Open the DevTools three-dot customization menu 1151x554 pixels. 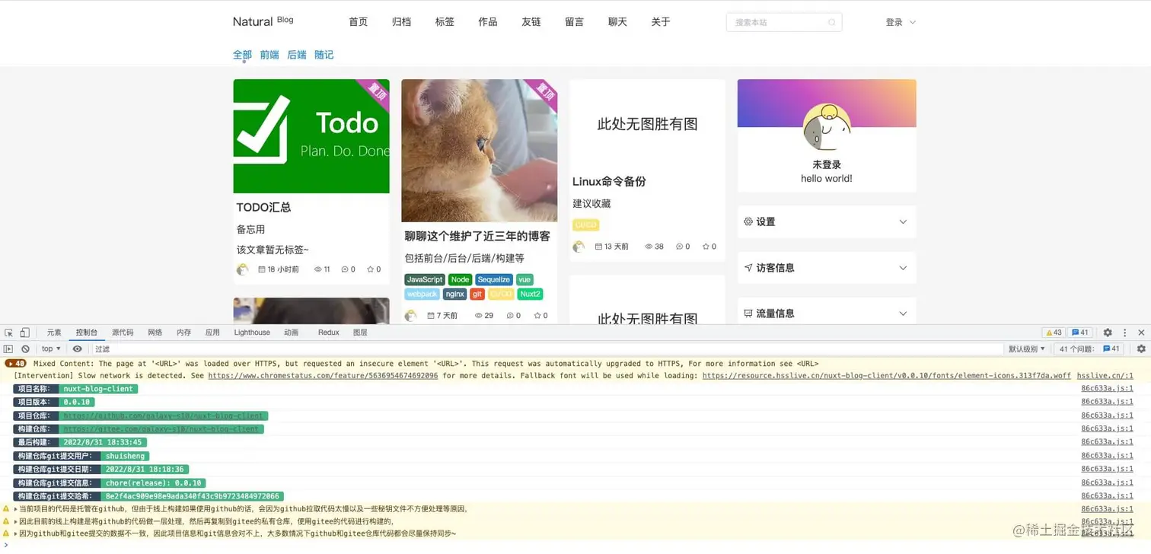(1124, 332)
